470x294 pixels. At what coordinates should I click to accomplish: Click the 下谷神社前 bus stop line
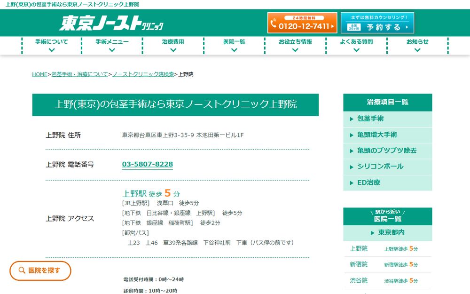pos(211,243)
